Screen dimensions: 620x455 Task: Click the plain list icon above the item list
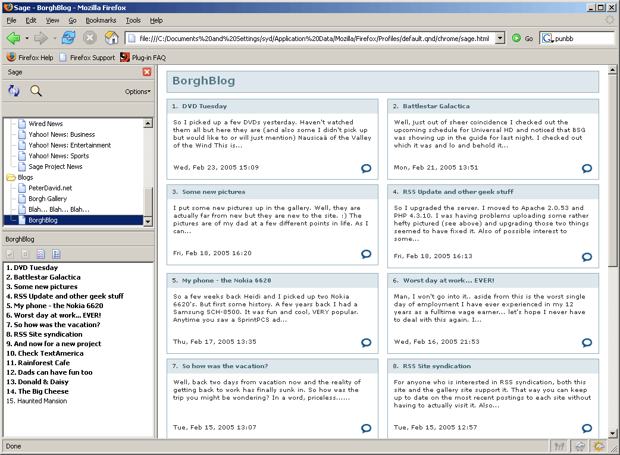click(56, 254)
